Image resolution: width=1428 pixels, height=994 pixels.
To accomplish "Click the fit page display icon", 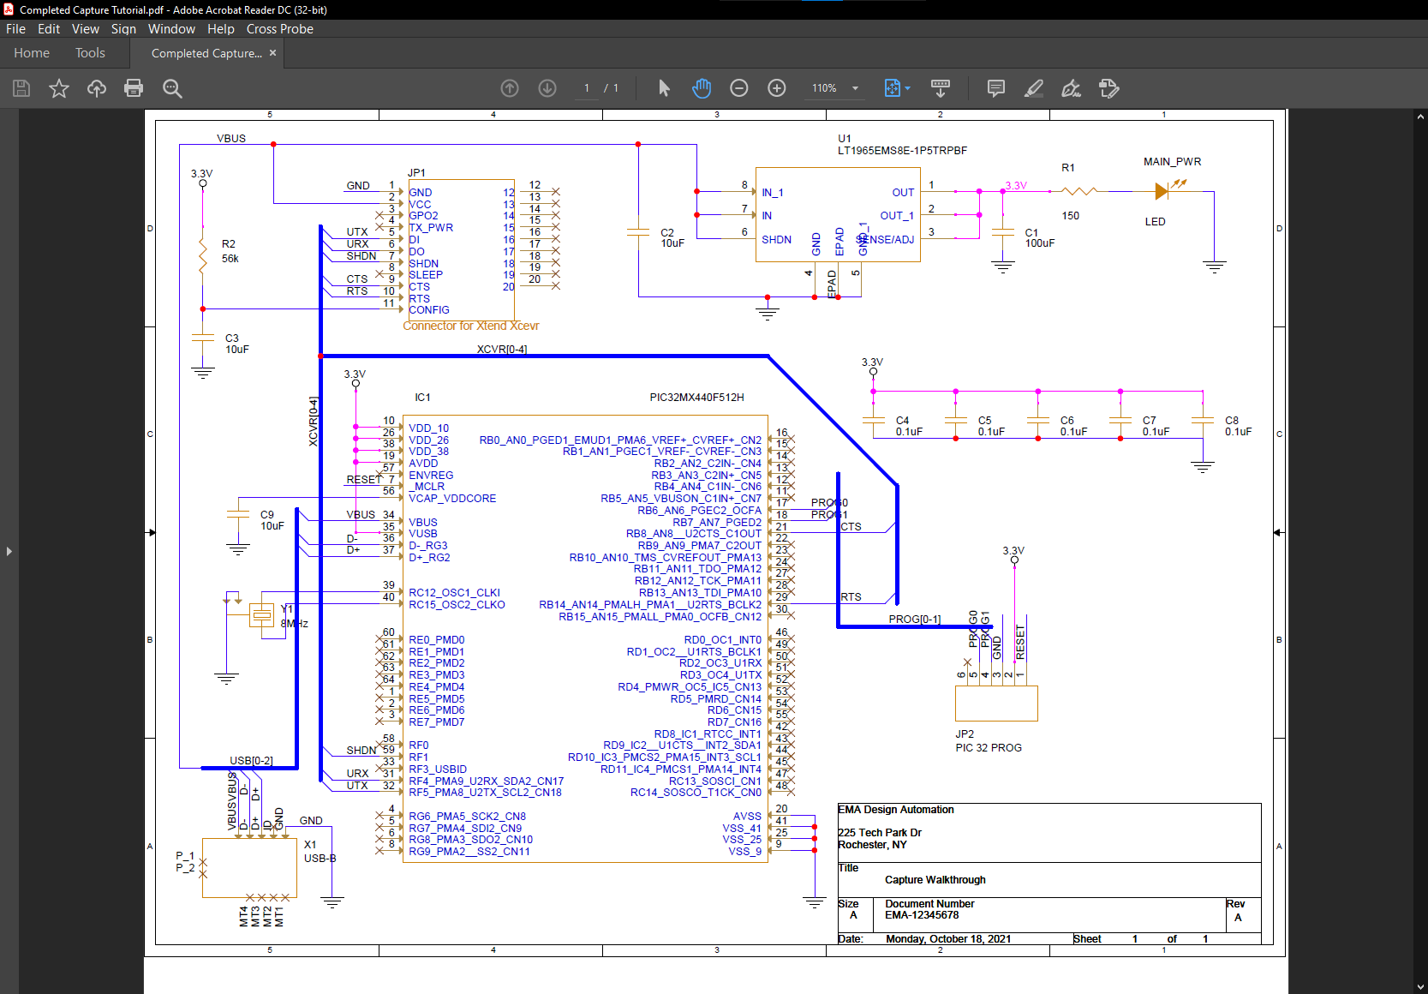I will coord(893,88).
